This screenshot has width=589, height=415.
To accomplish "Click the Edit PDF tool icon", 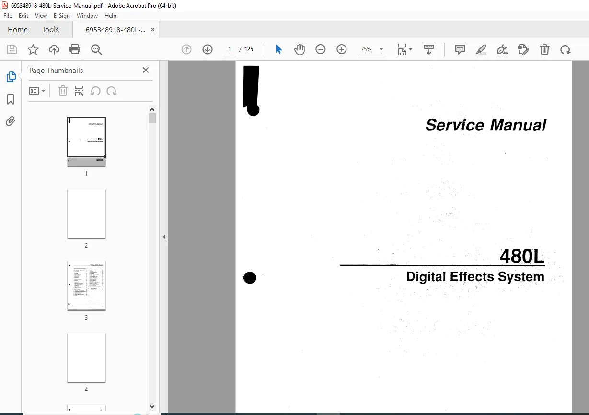I will [523, 49].
